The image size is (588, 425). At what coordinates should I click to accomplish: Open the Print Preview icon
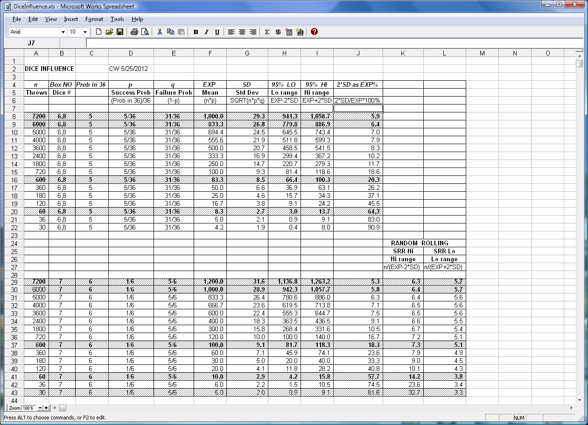[x=145, y=32]
